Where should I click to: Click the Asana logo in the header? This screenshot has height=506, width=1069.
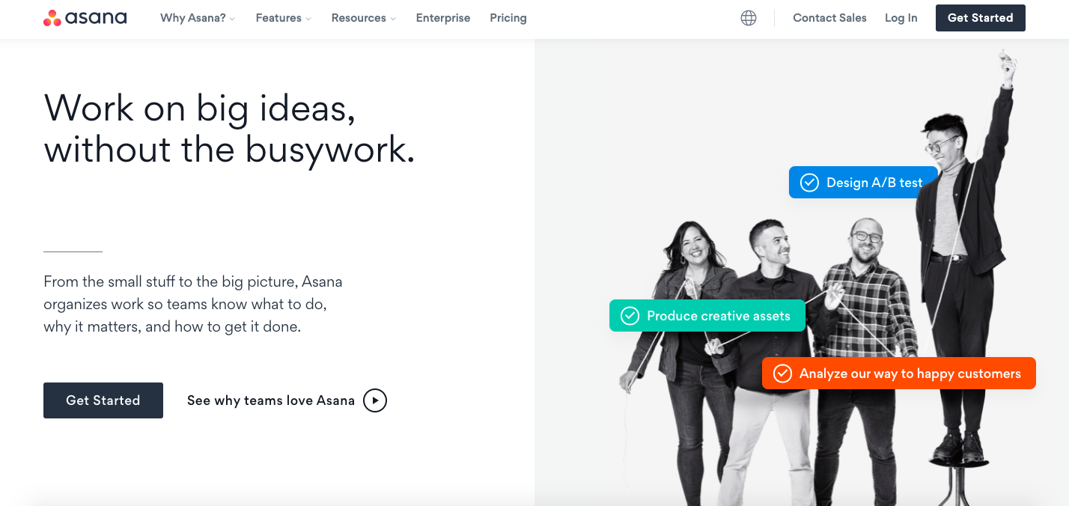(x=85, y=18)
